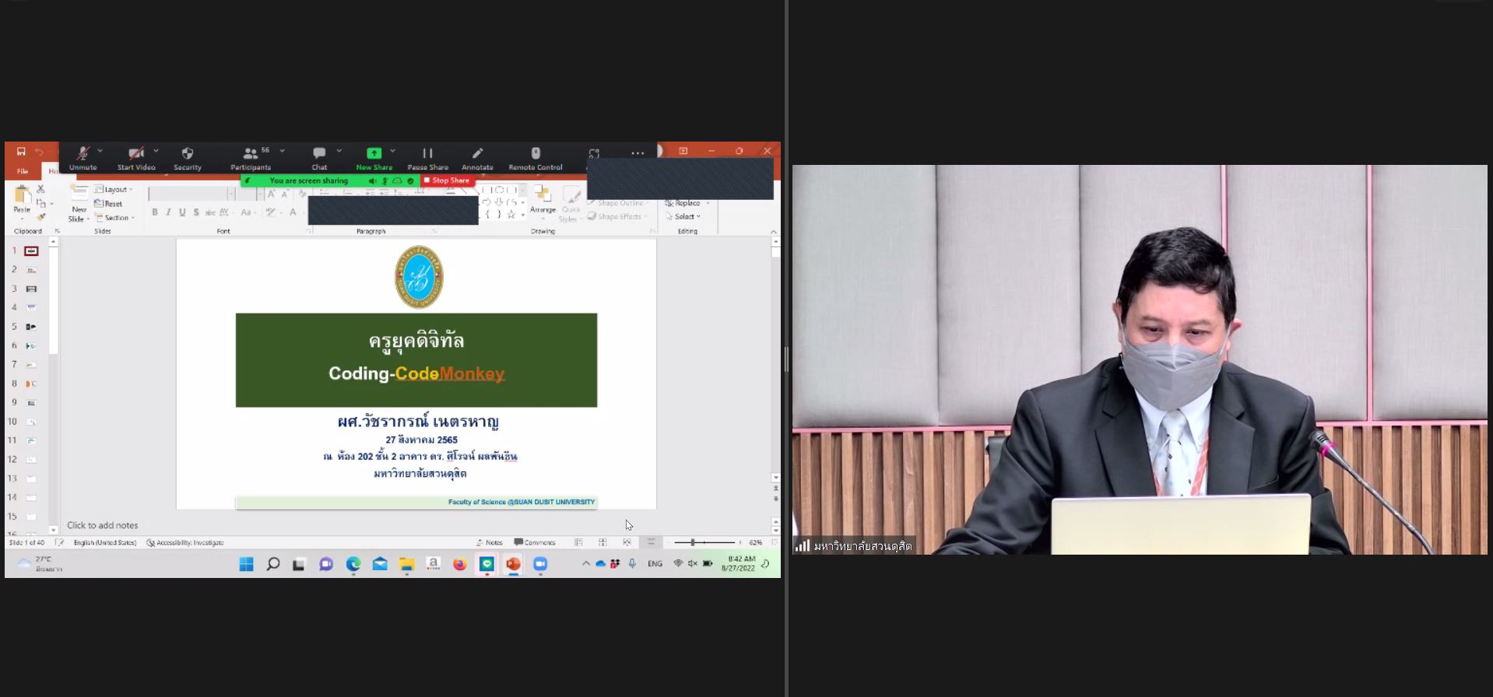Viewport: 1493px width, 697px height.
Task: Click the 62% zoom level
Action: click(x=755, y=542)
